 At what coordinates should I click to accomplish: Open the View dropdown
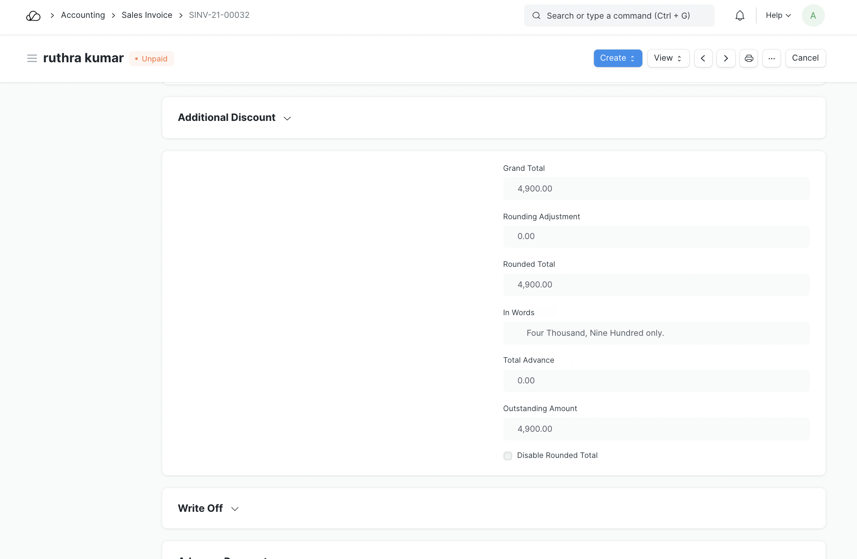[x=668, y=58]
